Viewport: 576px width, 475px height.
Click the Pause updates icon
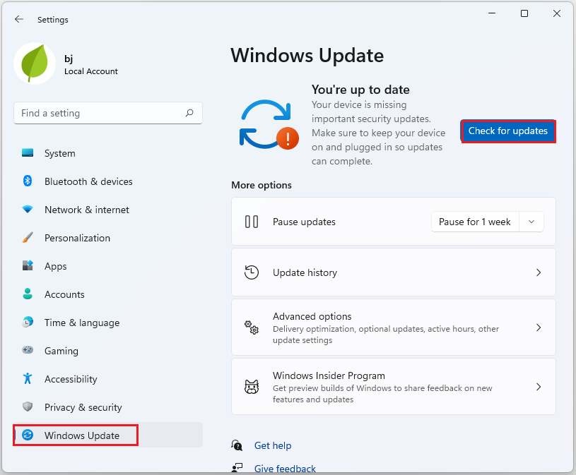[x=252, y=222]
